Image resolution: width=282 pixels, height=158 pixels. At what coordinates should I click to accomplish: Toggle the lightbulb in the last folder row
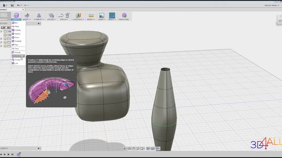[5, 46]
